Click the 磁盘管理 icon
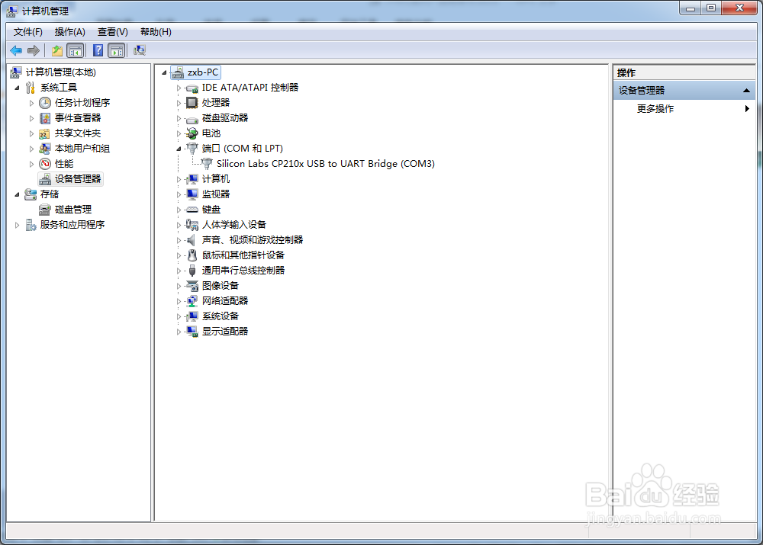Image resolution: width=763 pixels, height=545 pixels. (x=45, y=210)
